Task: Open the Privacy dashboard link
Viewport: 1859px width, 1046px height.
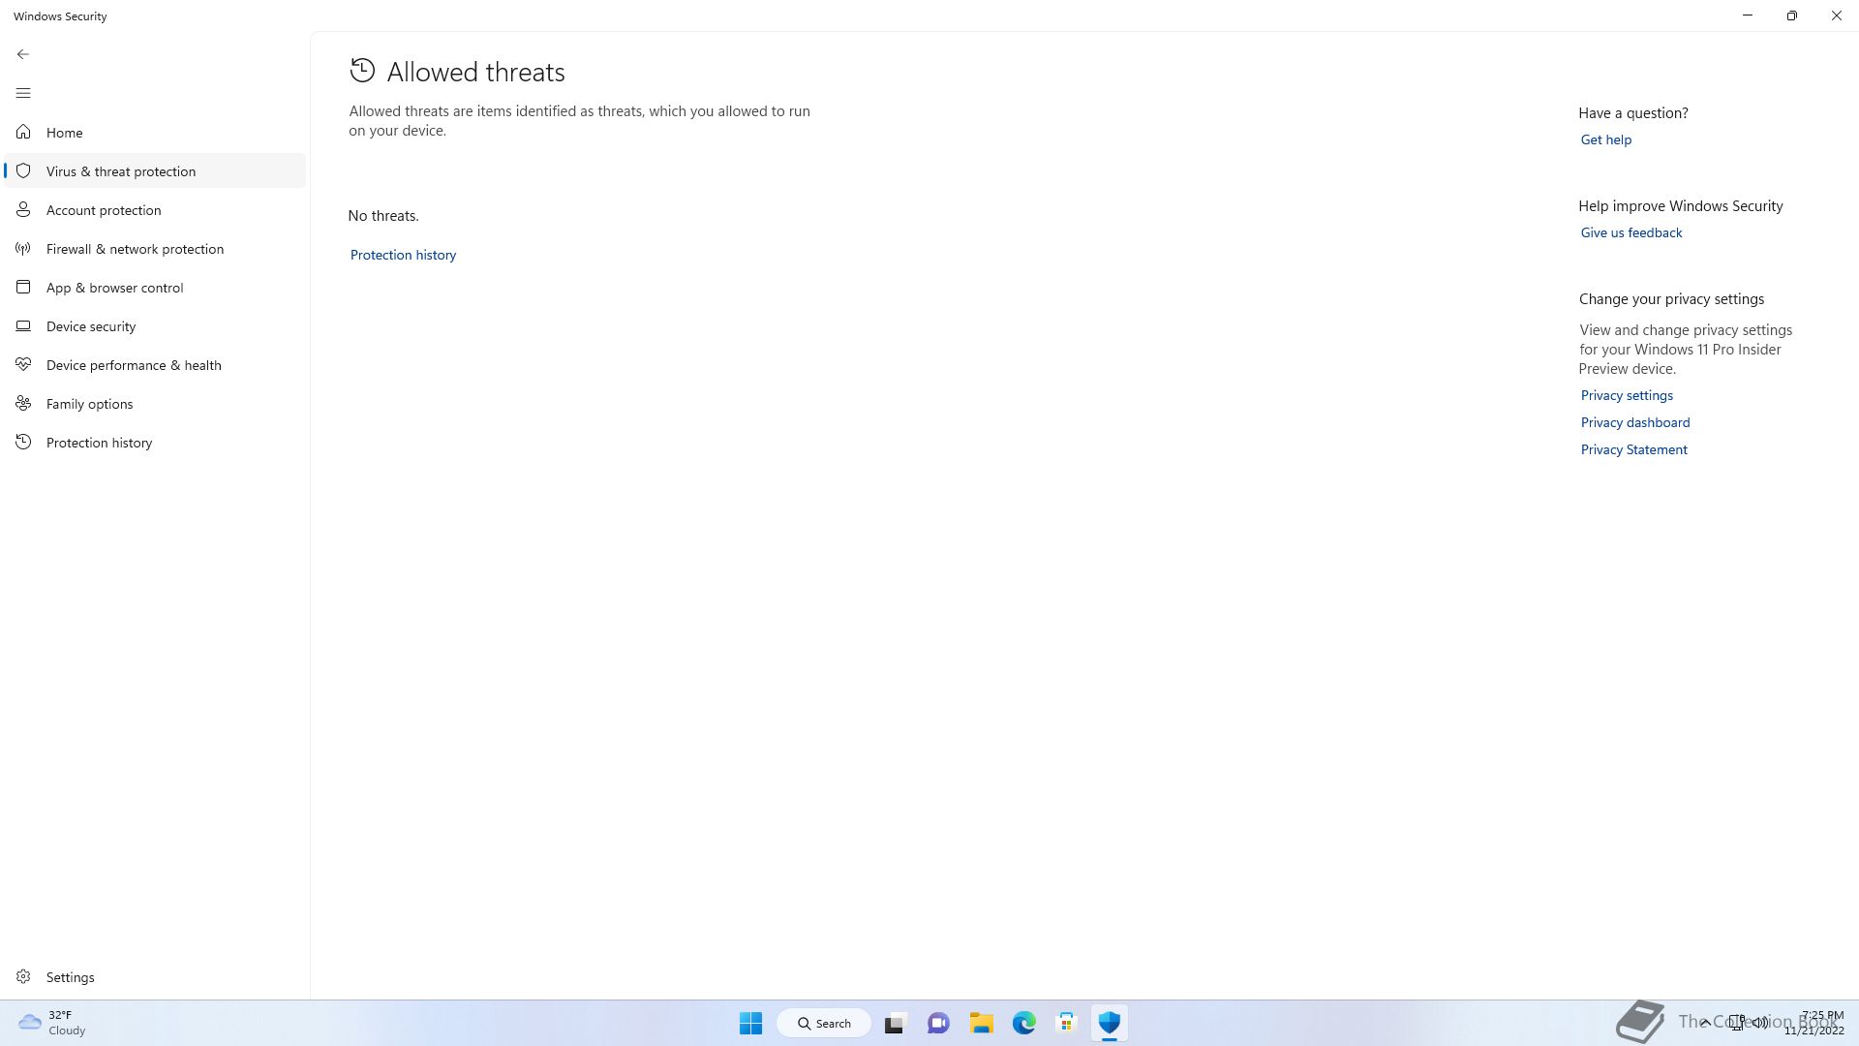Action: pos(1634,422)
